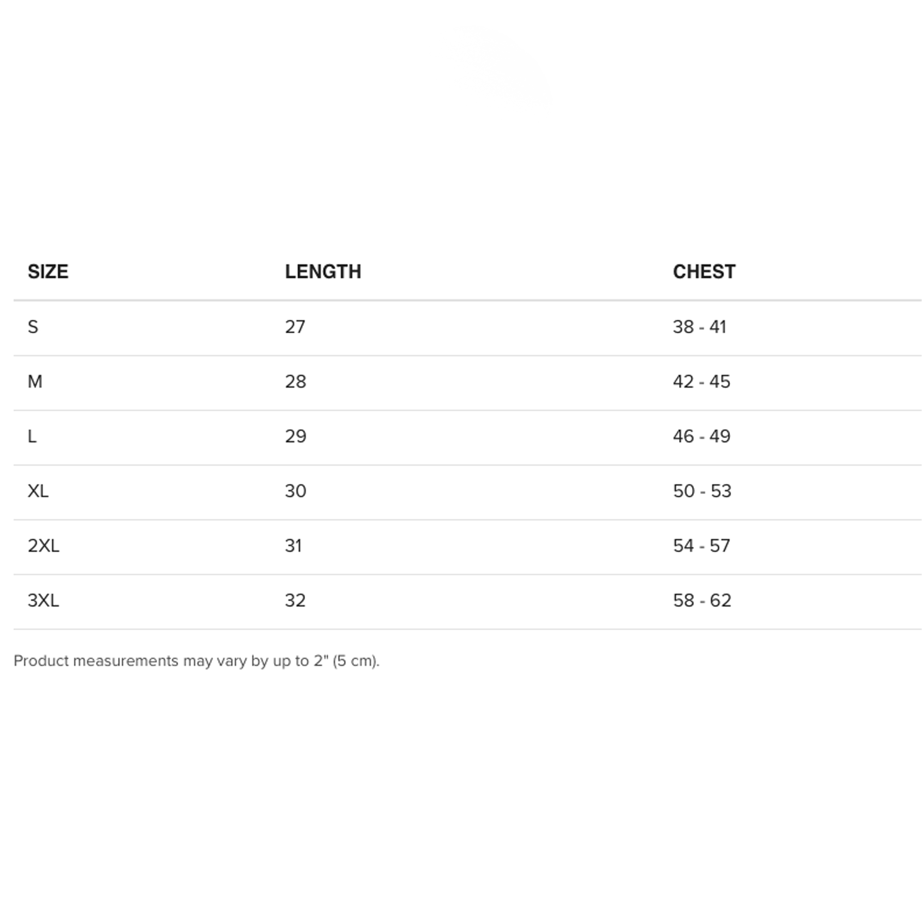This screenshot has width=922, height=922.
Task: Click the length value 30
Action: pyautogui.click(x=296, y=491)
